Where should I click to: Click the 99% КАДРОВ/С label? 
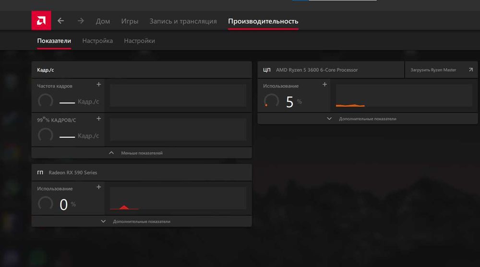tap(56, 120)
